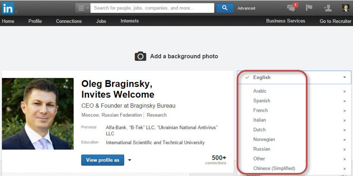Click the account avatar thumbnail in header
The image size is (353, 176).
(345, 8)
